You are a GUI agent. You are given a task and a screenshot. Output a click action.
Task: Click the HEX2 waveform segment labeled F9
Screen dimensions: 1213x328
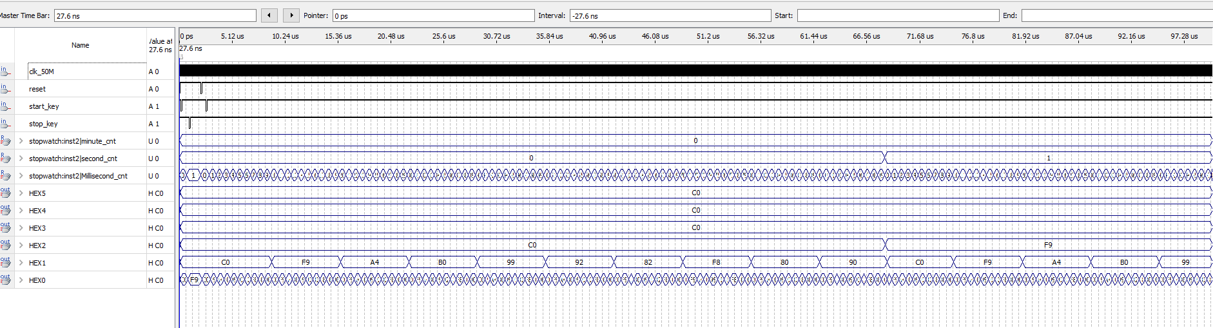click(1048, 245)
